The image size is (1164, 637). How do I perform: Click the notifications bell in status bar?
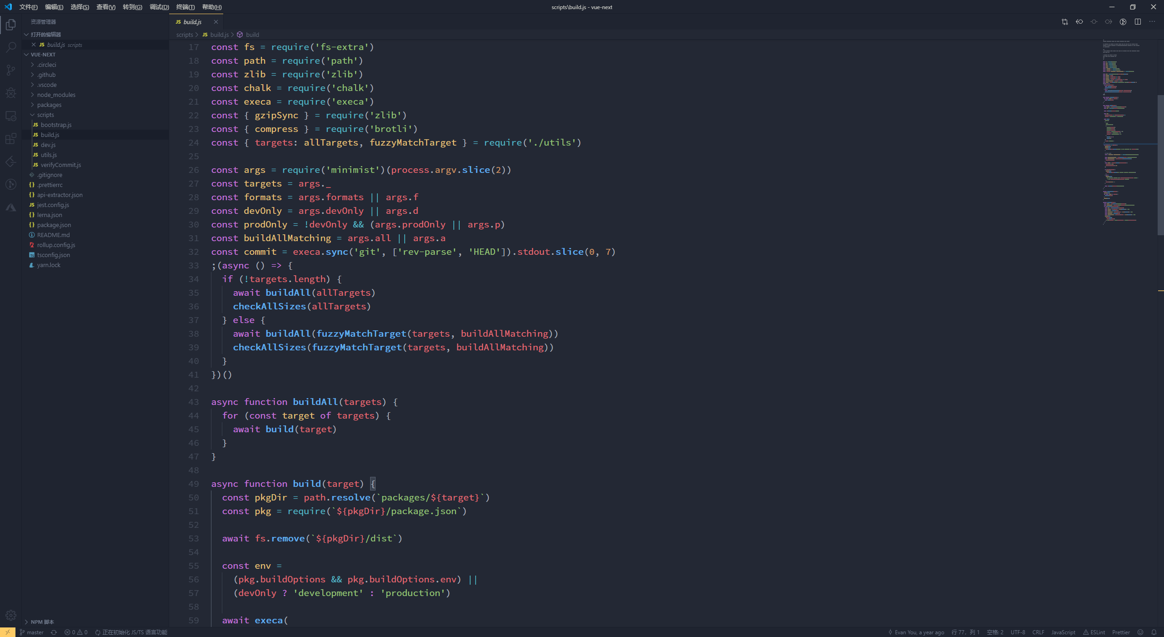click(x=1154, y=632)
